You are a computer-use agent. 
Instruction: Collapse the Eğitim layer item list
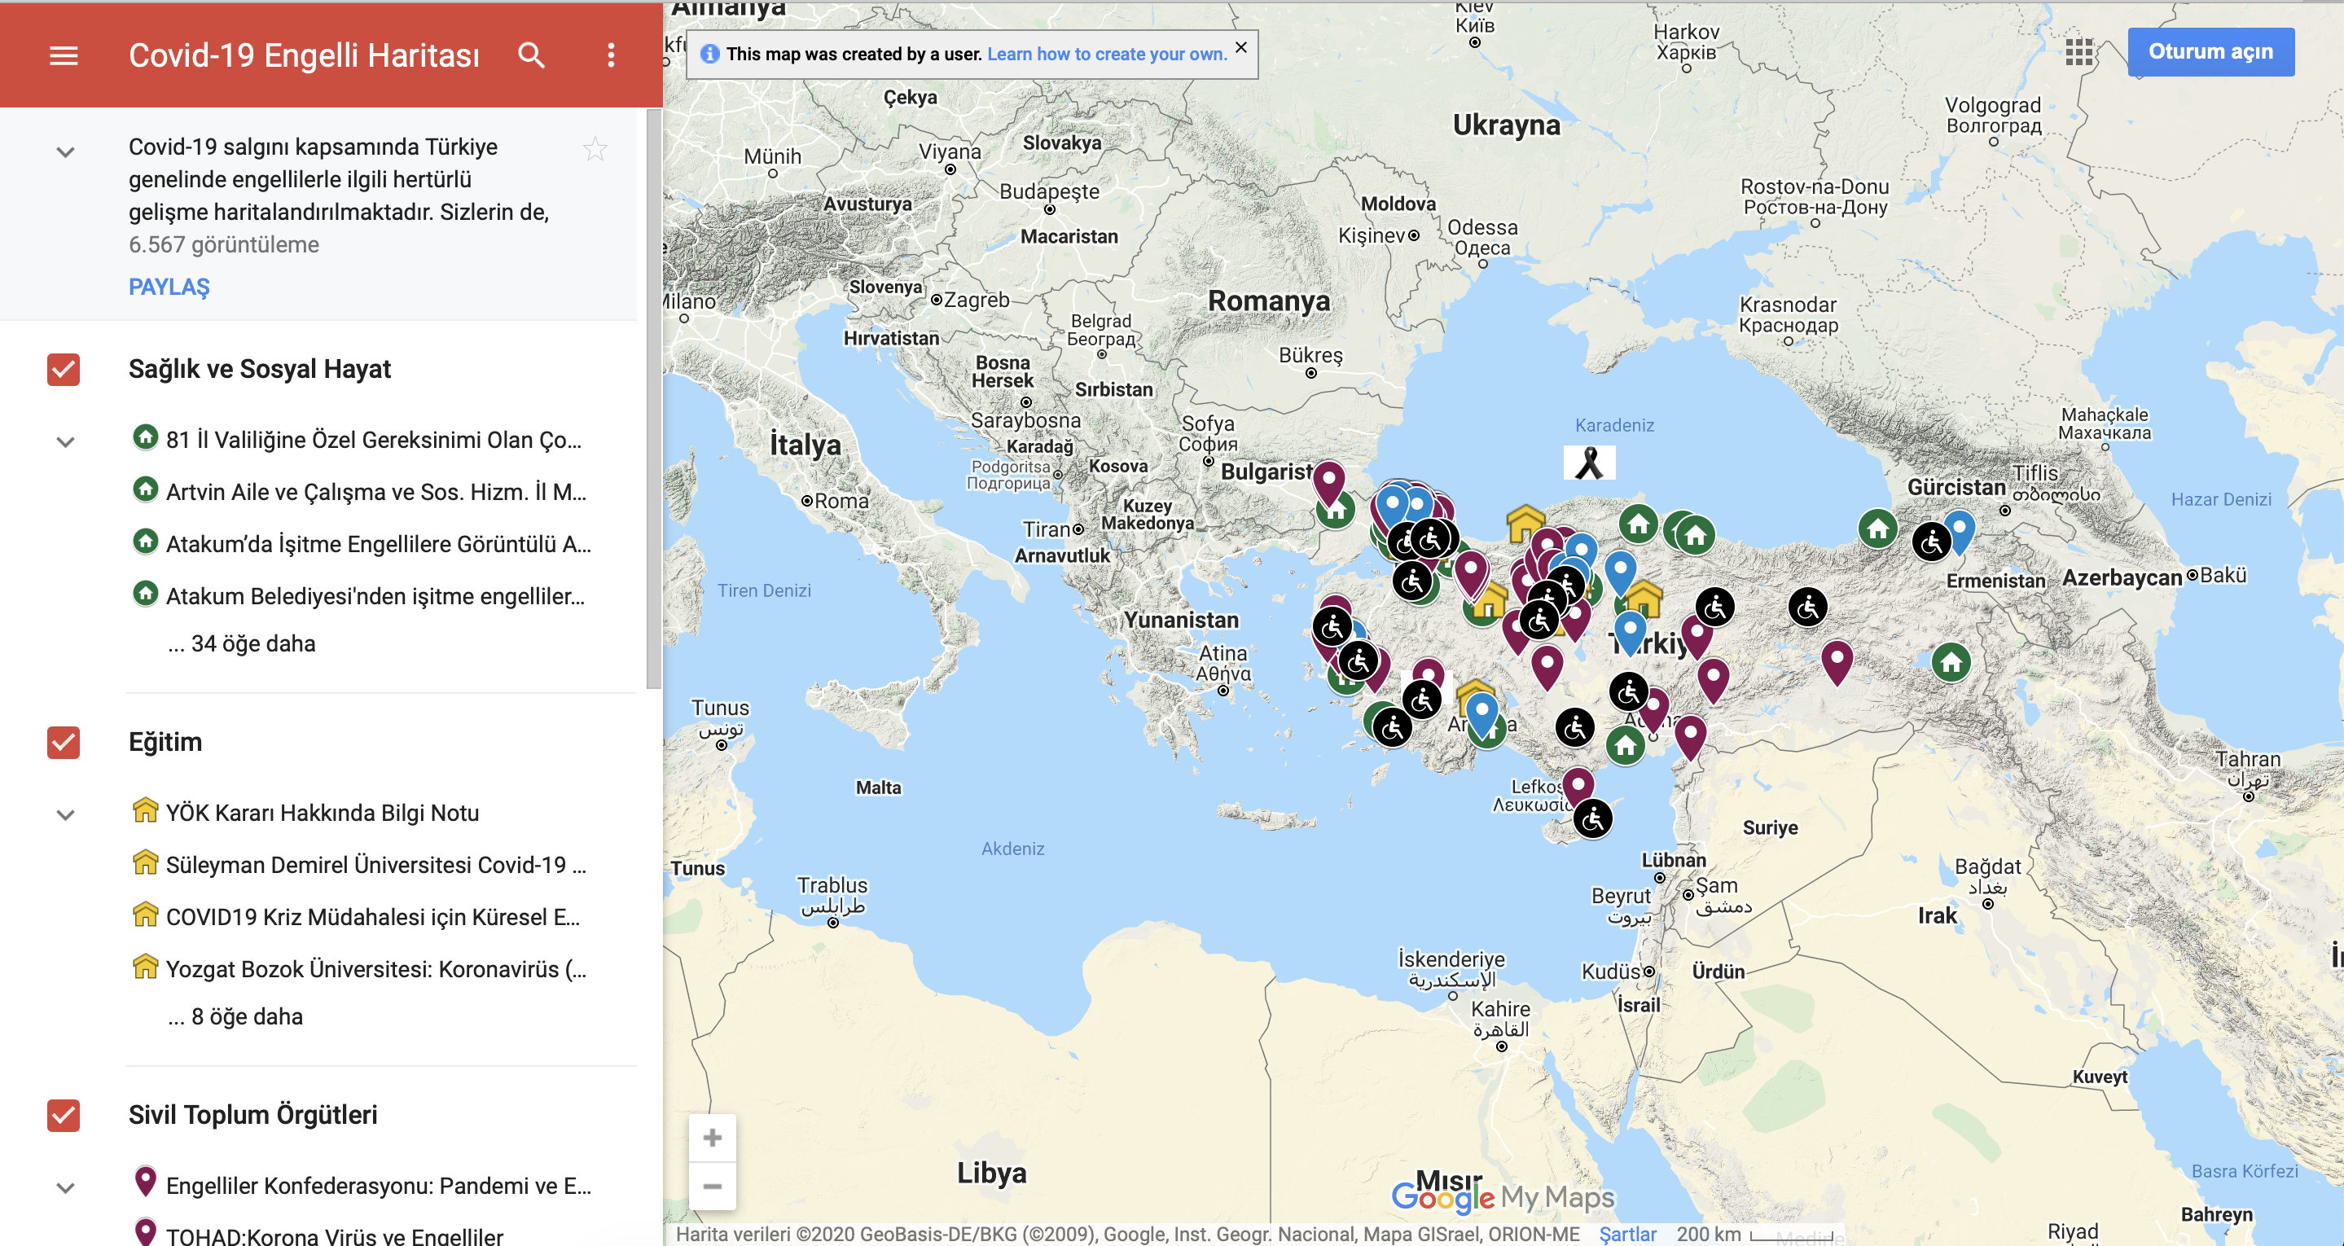[x=64, y=814]
